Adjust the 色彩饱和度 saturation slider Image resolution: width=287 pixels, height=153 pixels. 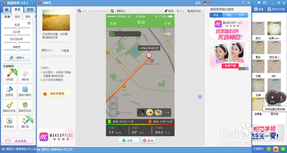[17, 42]
